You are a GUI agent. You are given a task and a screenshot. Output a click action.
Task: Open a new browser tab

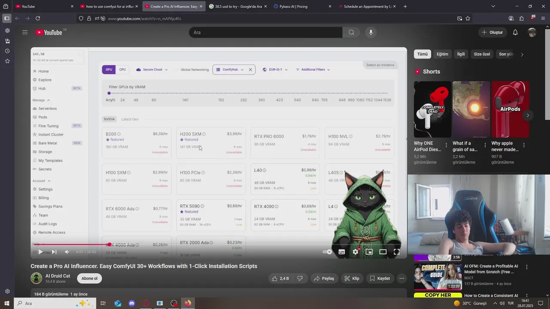(405, 6)
